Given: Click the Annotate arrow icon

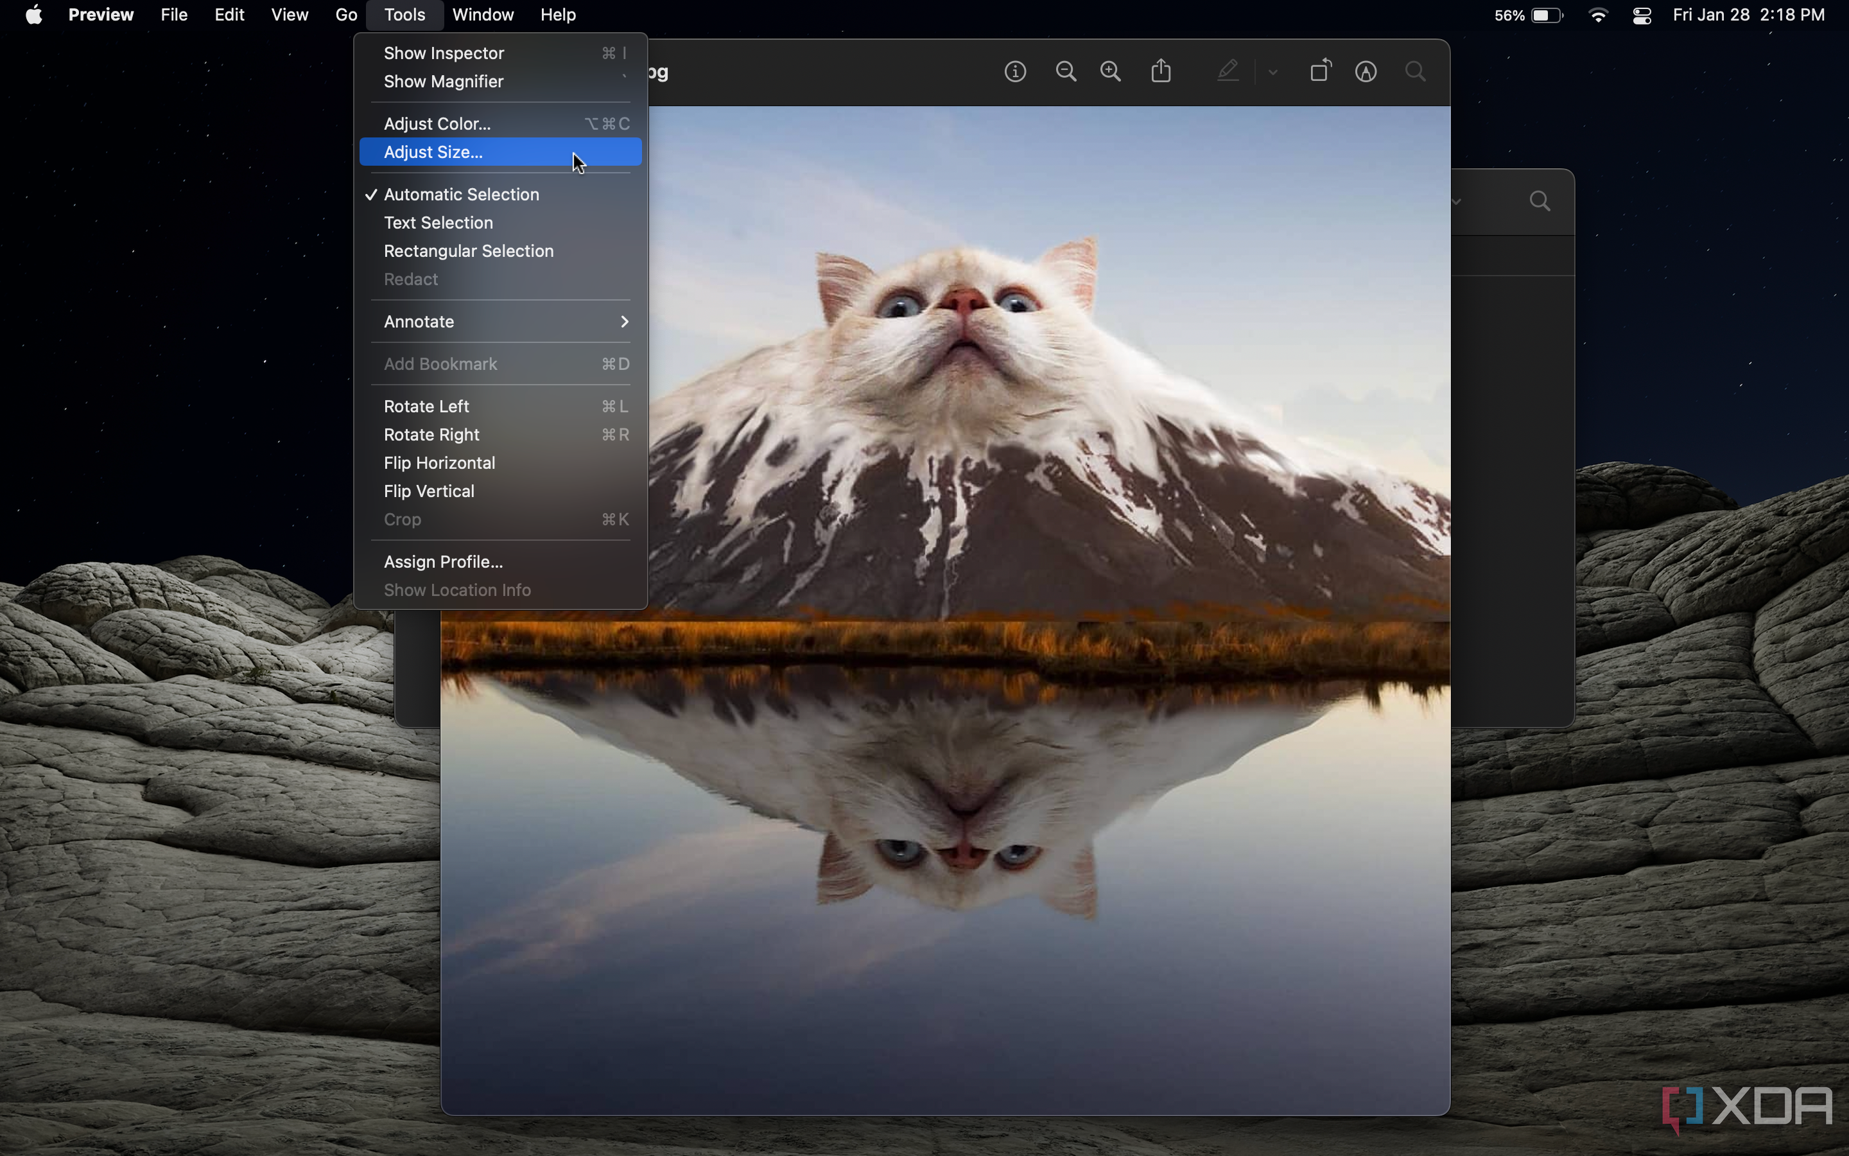Looking at the screenshot, I should pos(623,321).
